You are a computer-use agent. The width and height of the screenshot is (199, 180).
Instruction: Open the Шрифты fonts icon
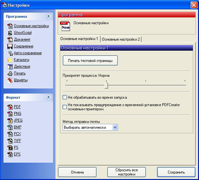[x=10, y=80]
